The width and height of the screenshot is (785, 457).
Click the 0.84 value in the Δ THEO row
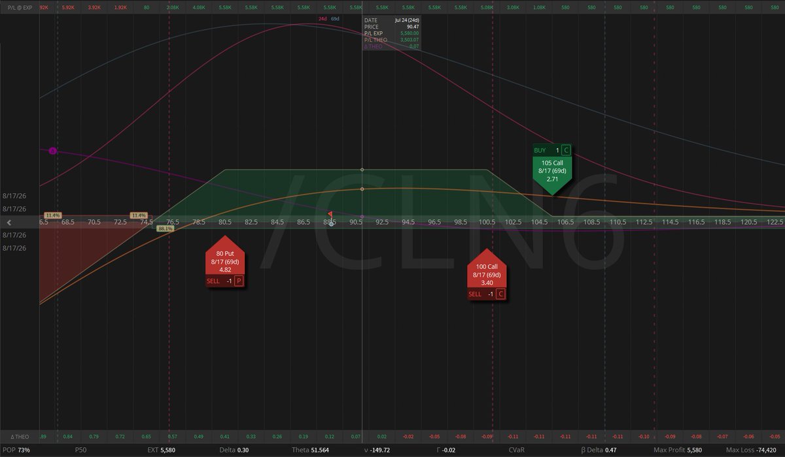(x=68, y=436)
